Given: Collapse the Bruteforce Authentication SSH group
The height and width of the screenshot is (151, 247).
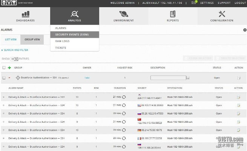Looking at the screenshot, I should [9, 78].
